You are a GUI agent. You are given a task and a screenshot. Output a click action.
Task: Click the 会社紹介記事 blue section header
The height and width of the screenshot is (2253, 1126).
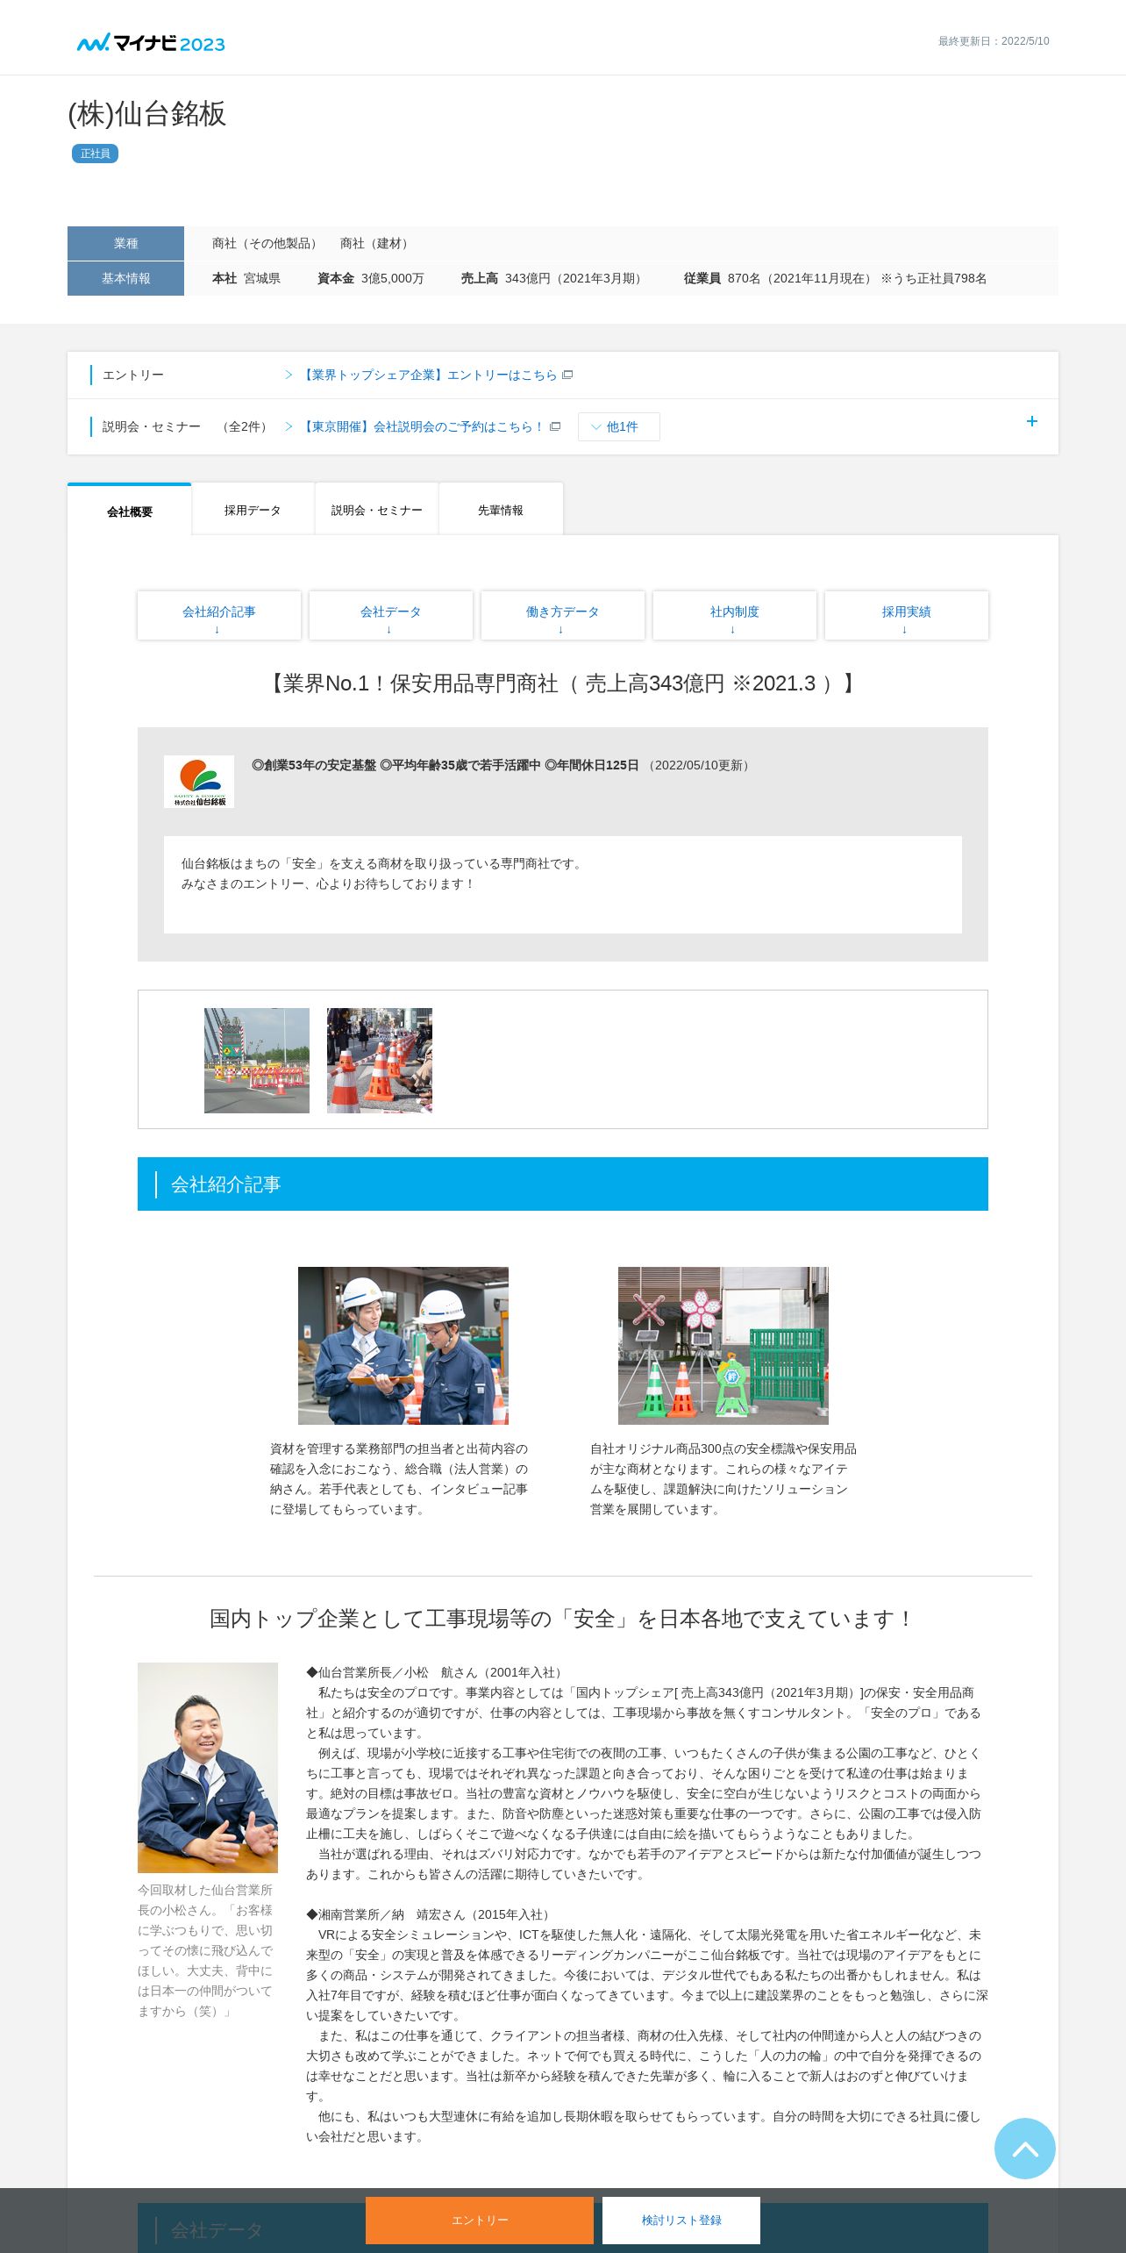pyautogui.click(x=563, y=1184)
